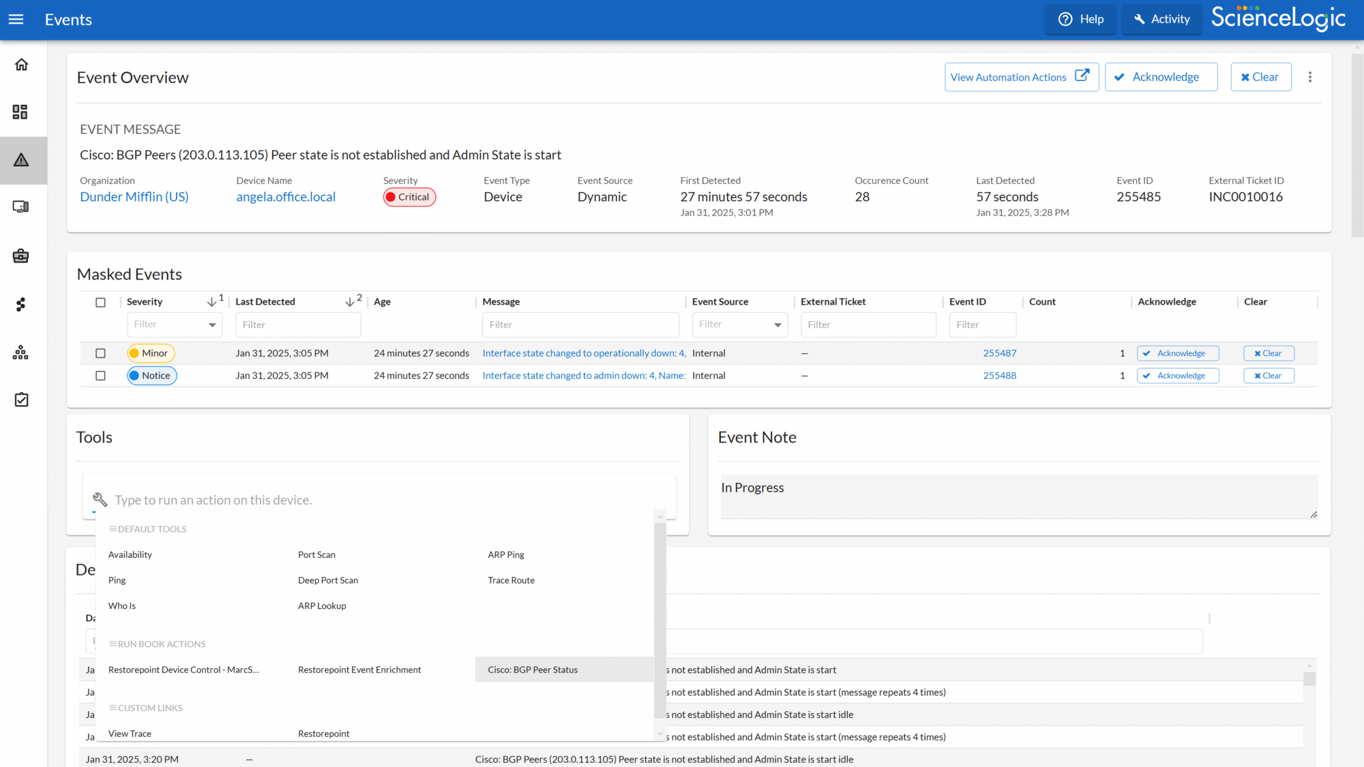Click the wrench icon in Tools search

click(x=100, y=500)
